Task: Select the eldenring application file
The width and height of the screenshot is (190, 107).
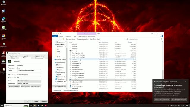Action: point(74,51)
